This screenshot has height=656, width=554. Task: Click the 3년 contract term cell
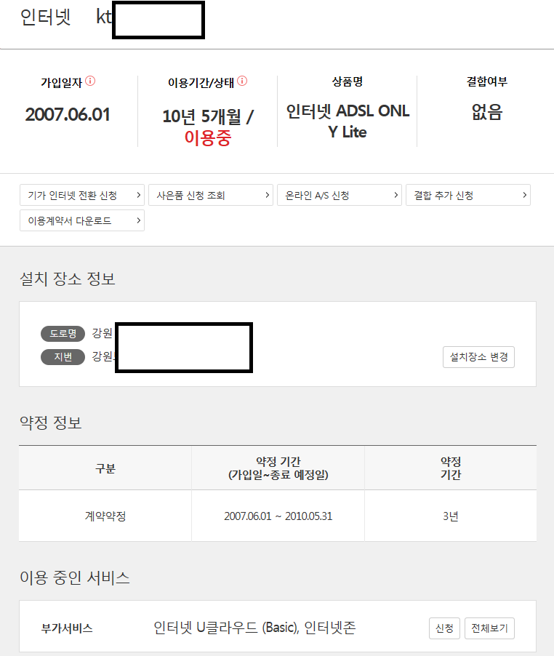(x=450, y=516)
